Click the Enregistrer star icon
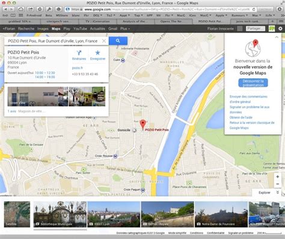This screenshot has width=285, height=239. [x=97, y=53]
